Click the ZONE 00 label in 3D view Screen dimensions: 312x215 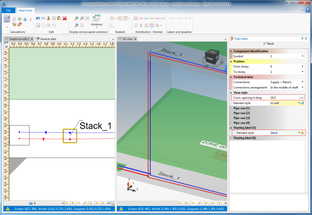tap(214, 144)
